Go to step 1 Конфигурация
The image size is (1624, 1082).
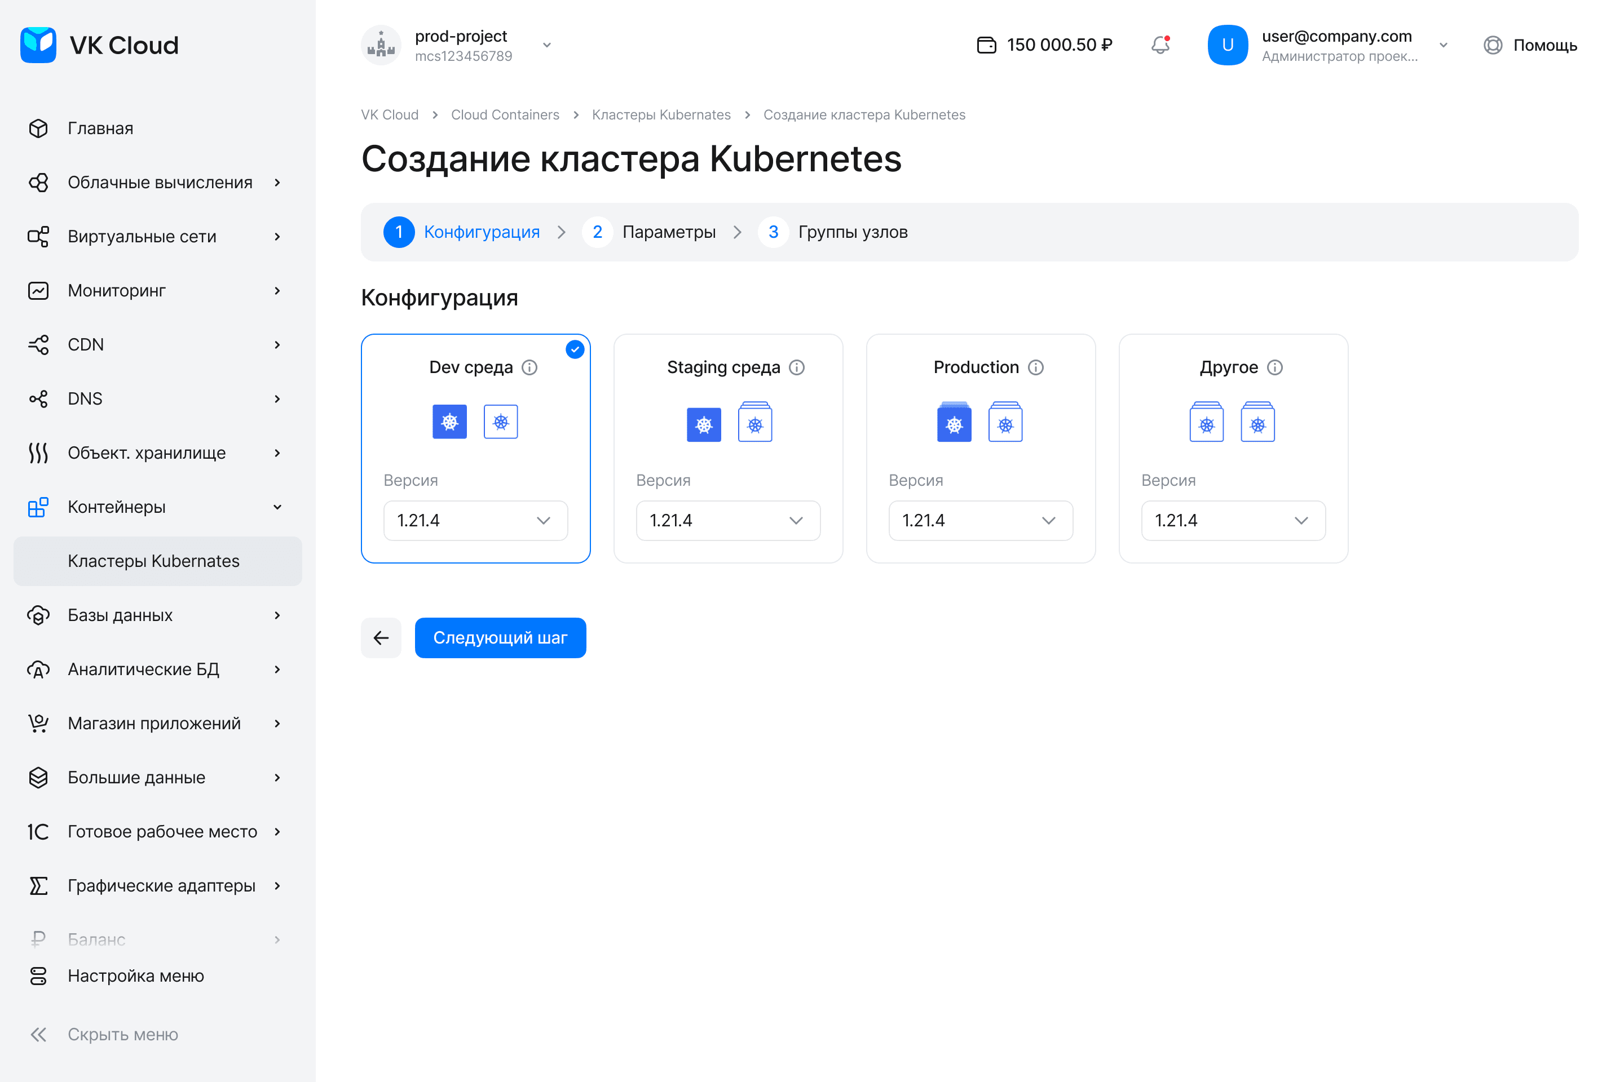coord(461,232)
